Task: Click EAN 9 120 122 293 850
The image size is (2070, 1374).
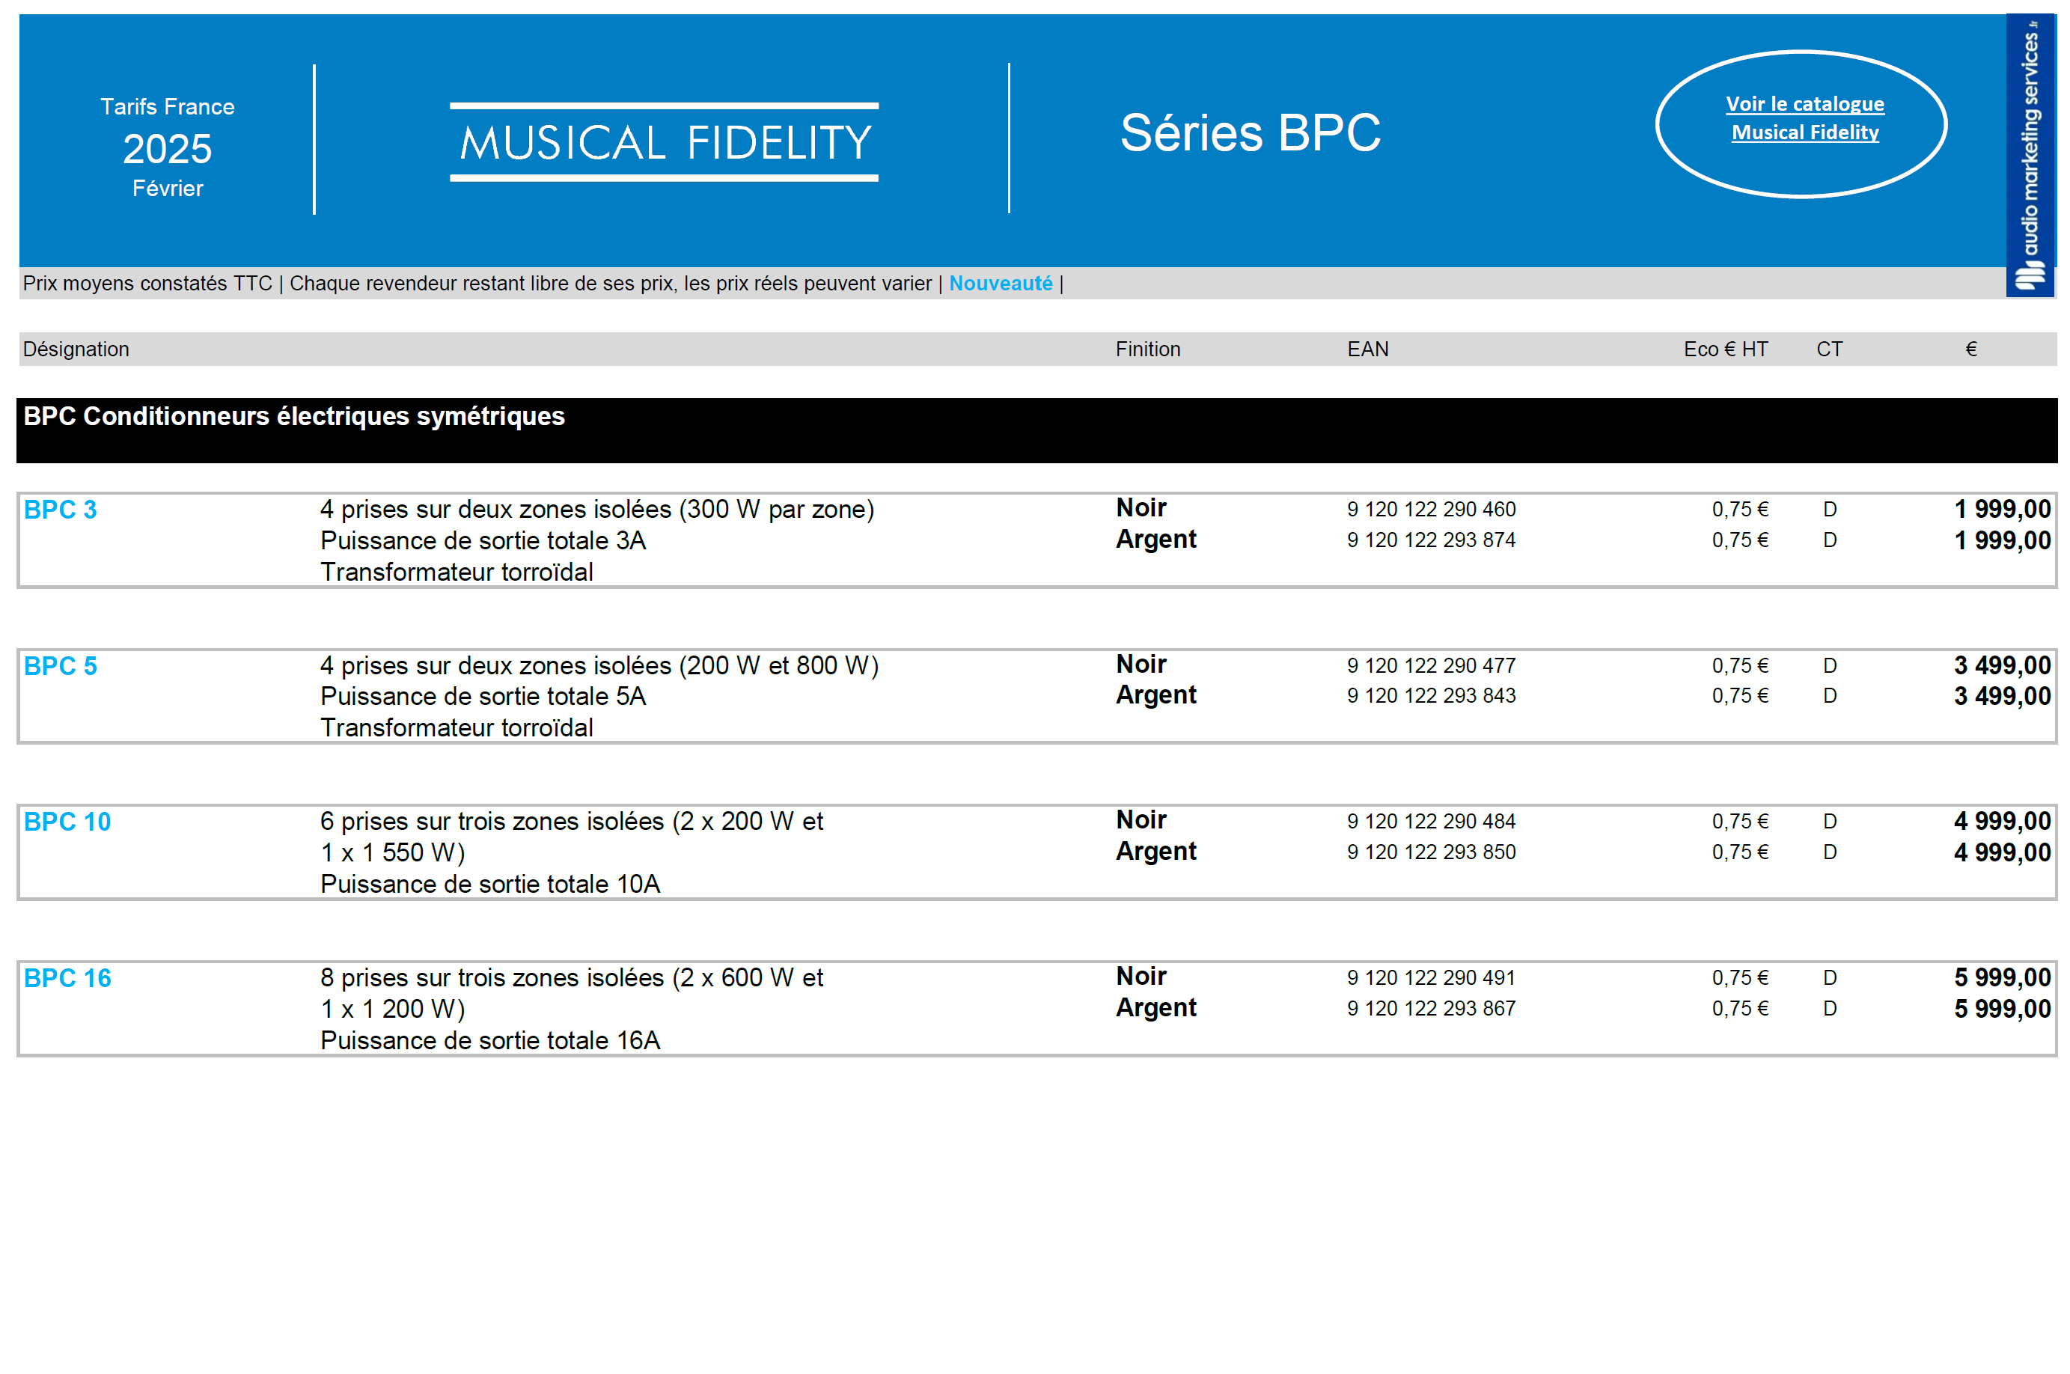Action: (x=1431, y=852)
